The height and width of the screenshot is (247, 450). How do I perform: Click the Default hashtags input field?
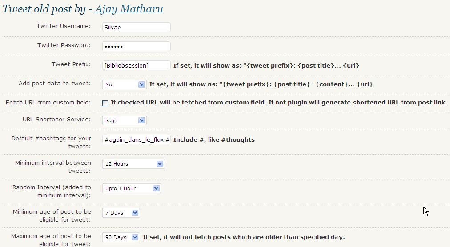[136, 139]
